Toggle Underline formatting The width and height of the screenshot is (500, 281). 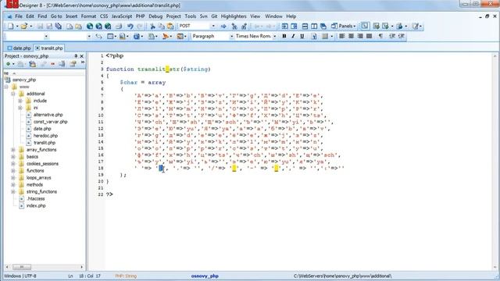coord(302,37)
